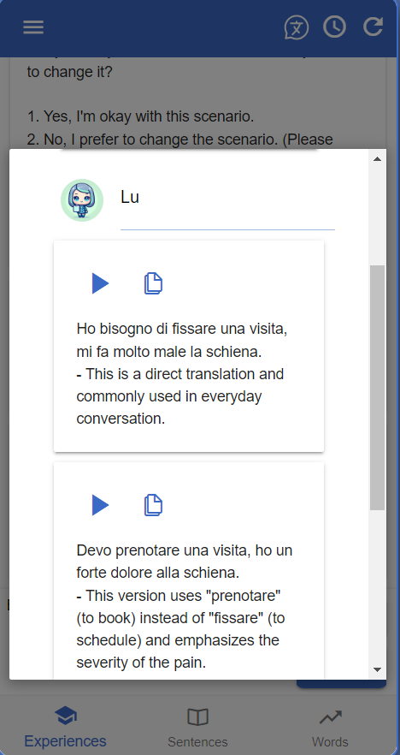This screenshot has height=755, width=400.
Task: Click the Lu avatar image
Action: tap(82, 199)
